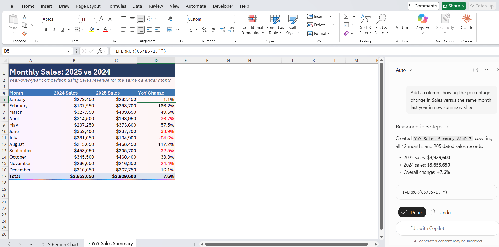Increase indent in Alignment group

click(158, 29)
